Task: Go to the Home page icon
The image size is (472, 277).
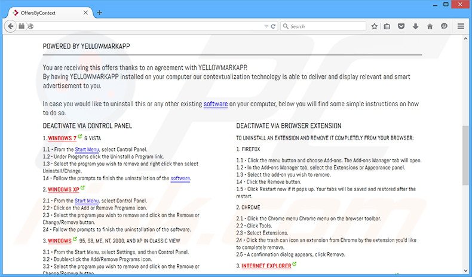Action: click(430, 26)
